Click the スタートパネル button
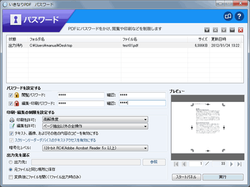 point(186,177)
